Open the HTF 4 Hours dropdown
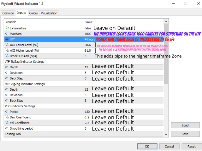Viewport: 202px width, 151px height. 90,39
